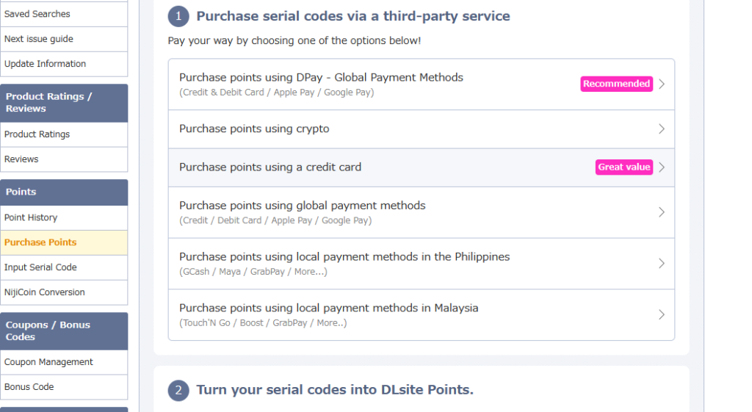Click the step 2 number circle
Viewport: 752px width, 412px height.
tap(178, 390)
